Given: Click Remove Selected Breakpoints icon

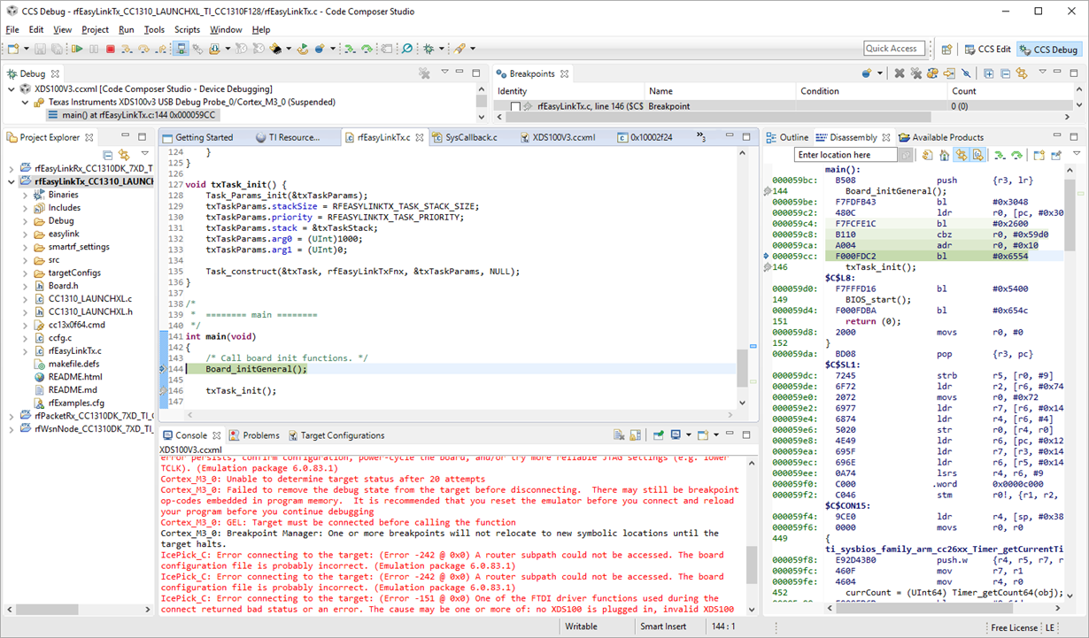Looking at the screenshot, I should [900, 73].
